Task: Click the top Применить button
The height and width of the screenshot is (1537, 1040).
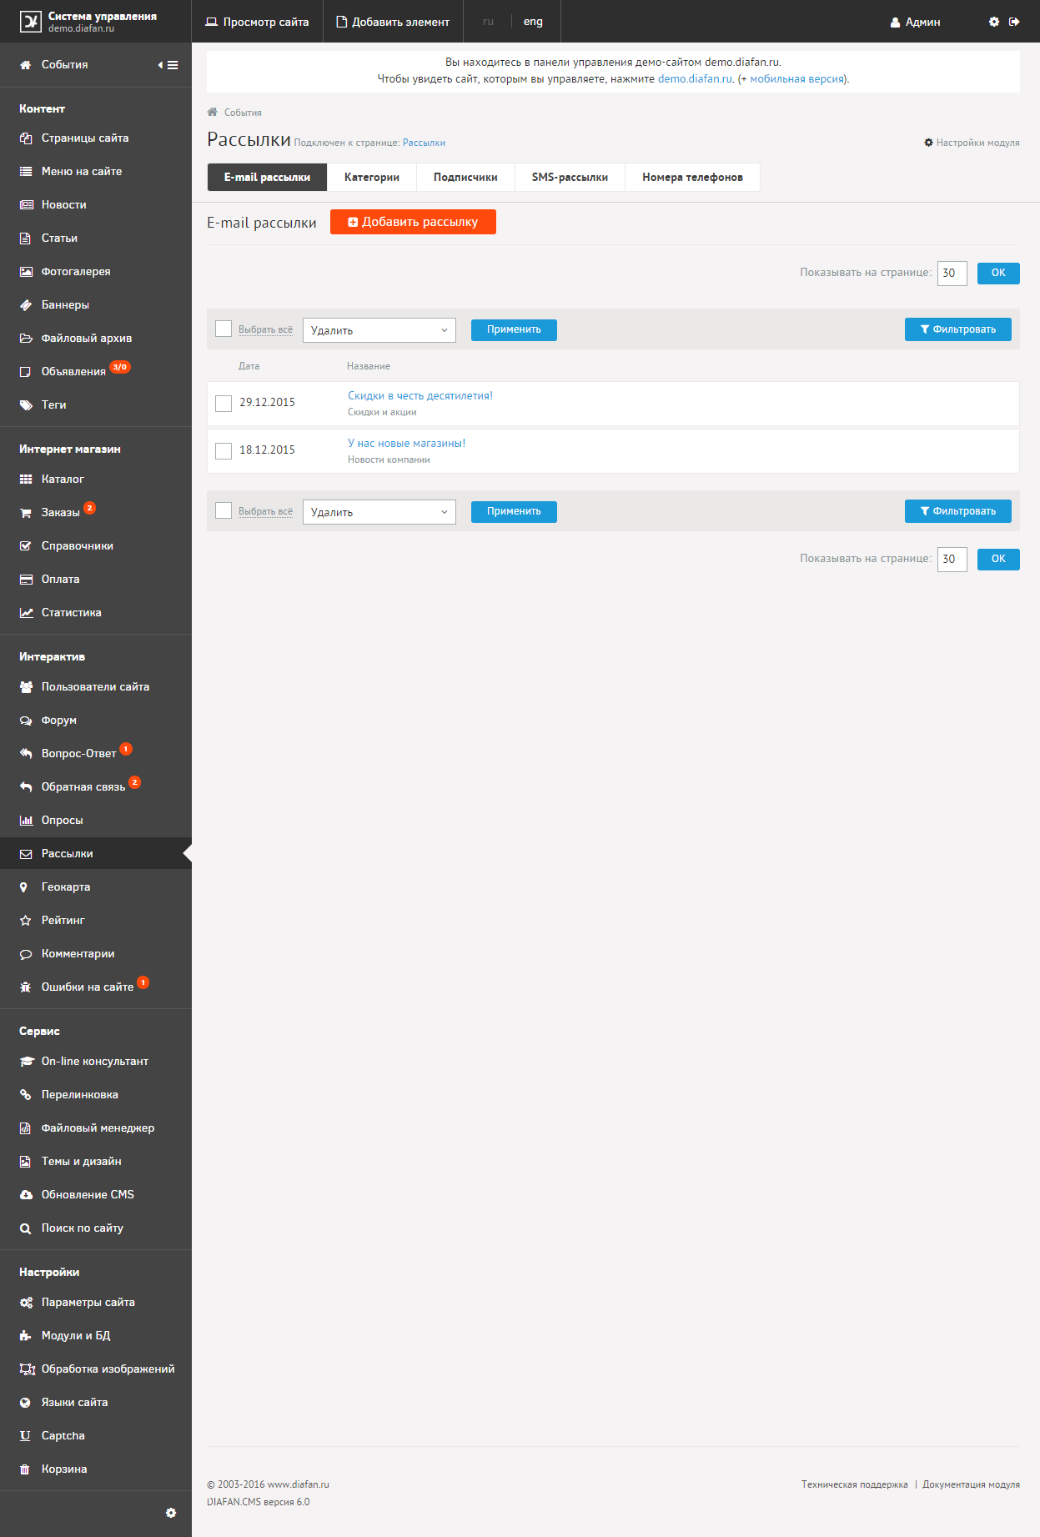Action: (x=514, y=330)
